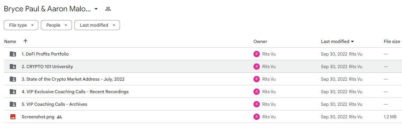
Task: Sort by the Name column header
Action: point(10,41)
